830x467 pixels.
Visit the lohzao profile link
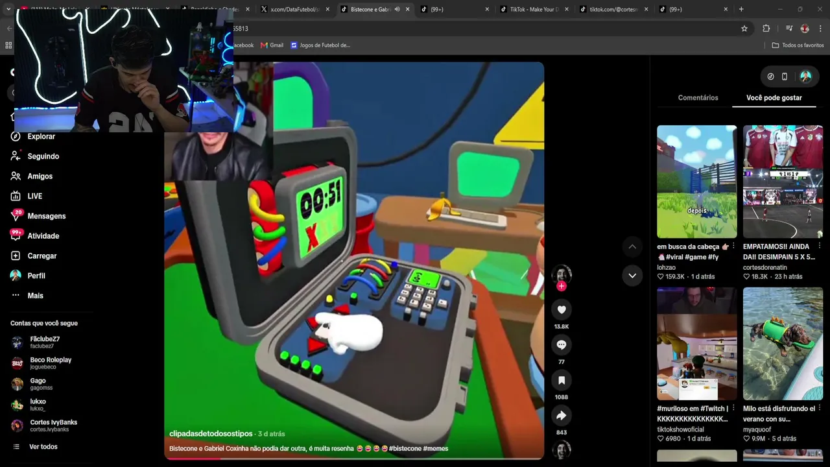(x=666, y=267)
